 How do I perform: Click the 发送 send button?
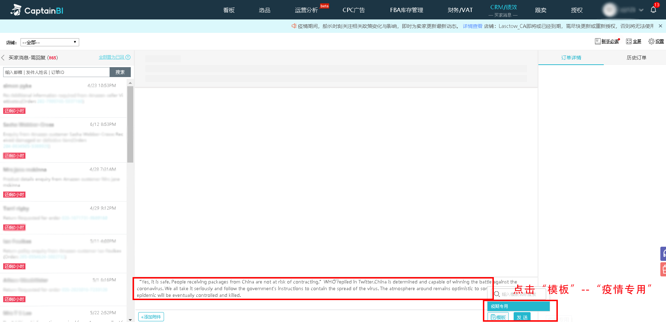tap(522, 317)
